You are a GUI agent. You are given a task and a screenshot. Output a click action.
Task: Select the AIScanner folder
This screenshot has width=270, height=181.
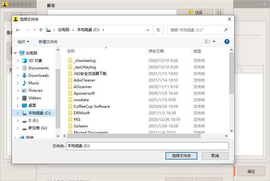[x=83, y=86]
